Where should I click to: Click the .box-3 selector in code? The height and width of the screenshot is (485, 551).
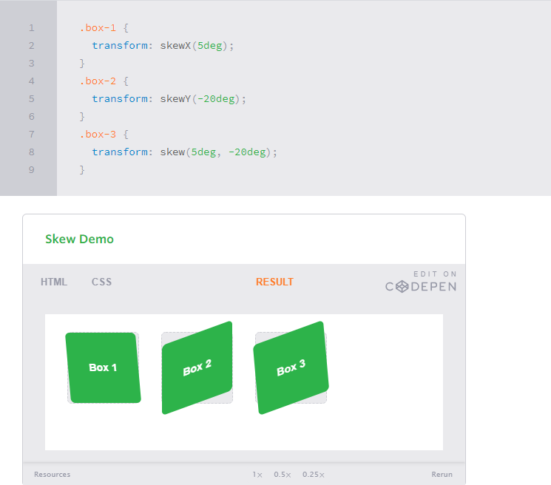tap(98, 135)
